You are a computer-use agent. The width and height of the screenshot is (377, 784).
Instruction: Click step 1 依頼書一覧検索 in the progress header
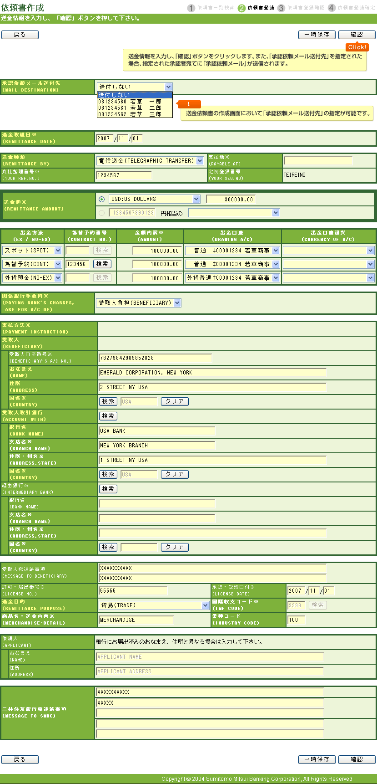point(211,8)
